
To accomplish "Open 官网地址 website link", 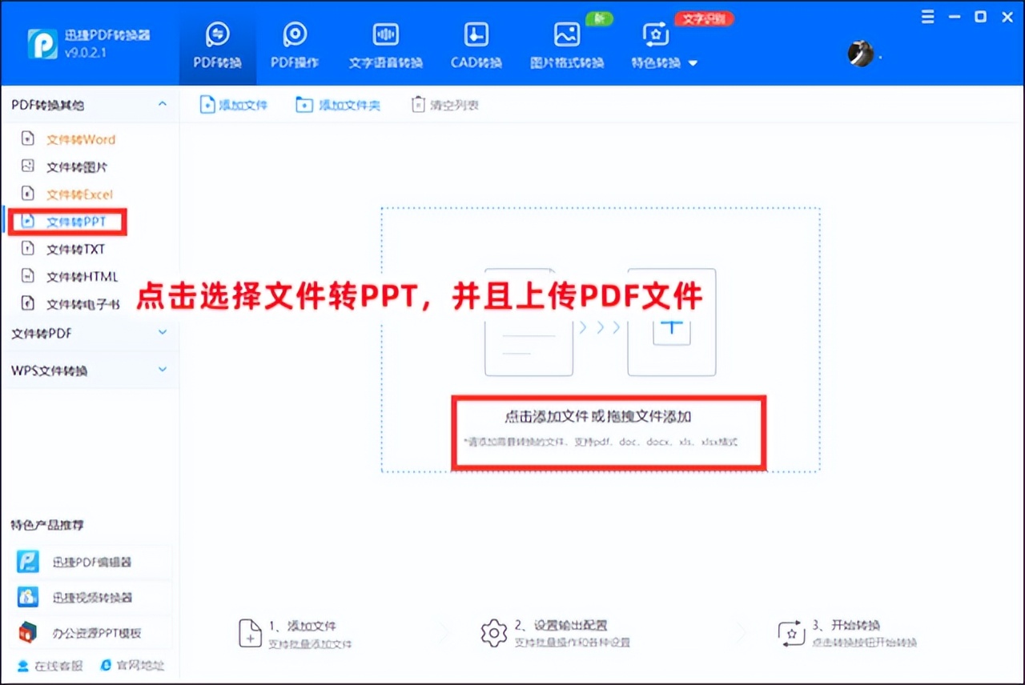I will [x=132, y=666].
